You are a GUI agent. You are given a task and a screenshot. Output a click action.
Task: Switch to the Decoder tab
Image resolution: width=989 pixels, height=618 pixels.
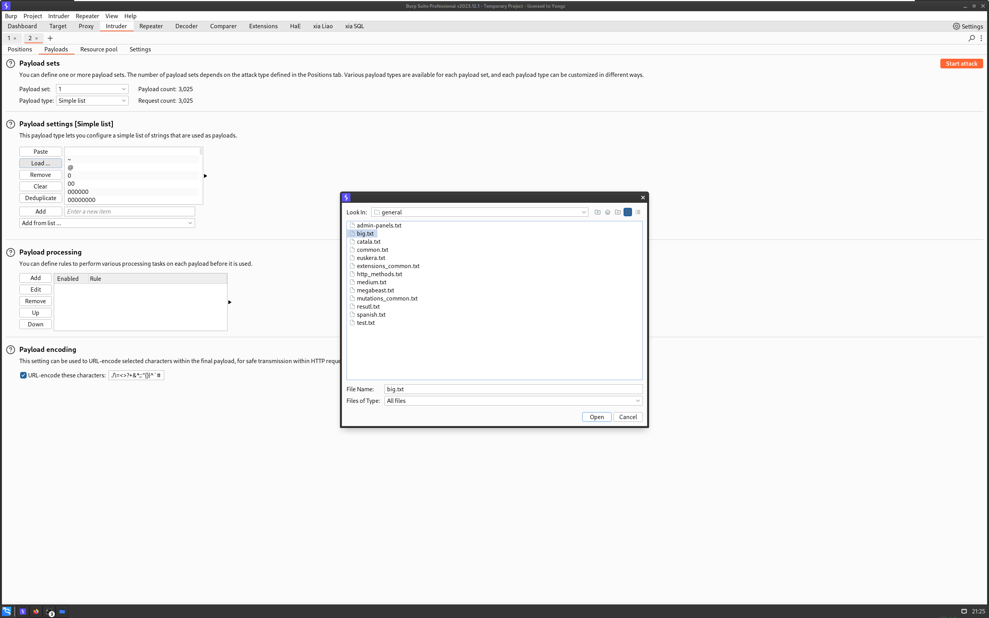tap(186, 26)
